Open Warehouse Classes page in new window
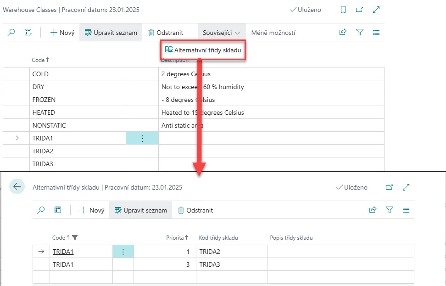Viewport: 446px width, 286px height. point(360,10)
